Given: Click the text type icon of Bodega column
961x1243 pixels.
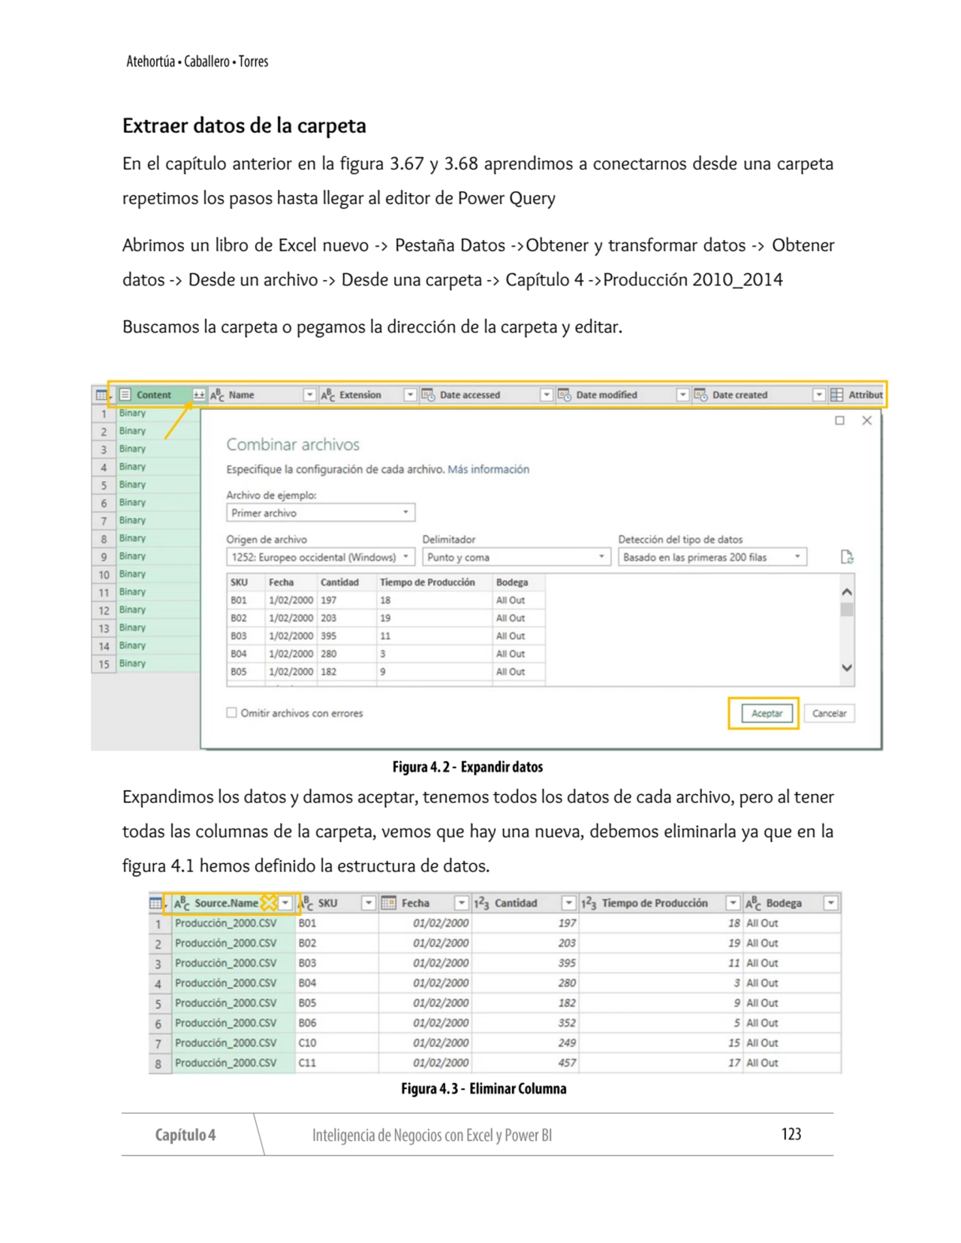Looking at the screenshot, I should pyautogui.click(x=753, y=903).
